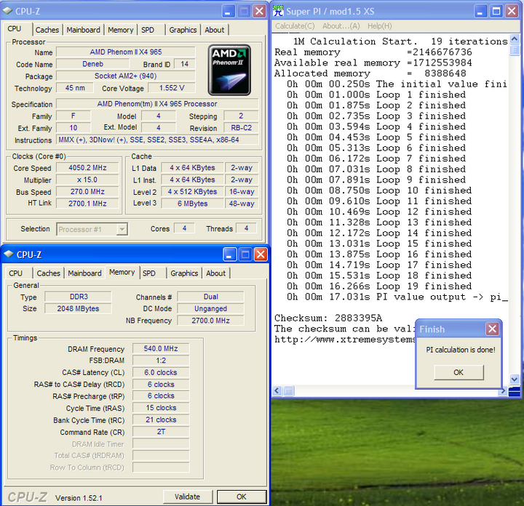Click the memory Size value 2048 MBytes
Viewport: 524px width, 506px height.
point(79,309)
